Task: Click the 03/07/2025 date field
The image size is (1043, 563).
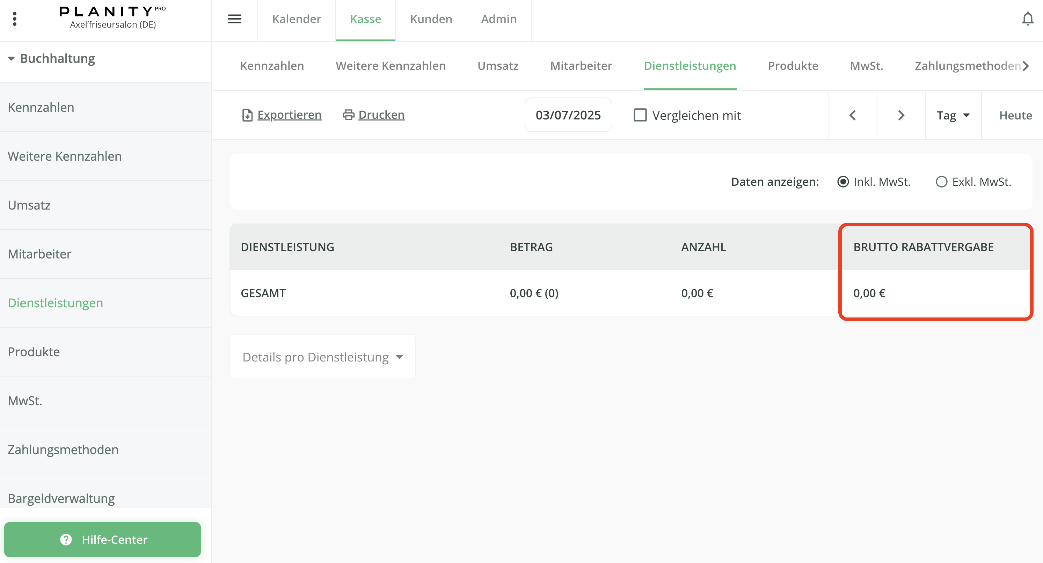Action: 568,115
